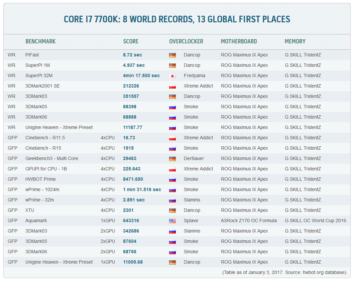Click the Polish flag in the Cinebench R11.5 row
354x281 pixels.
[x=172, y=138]
